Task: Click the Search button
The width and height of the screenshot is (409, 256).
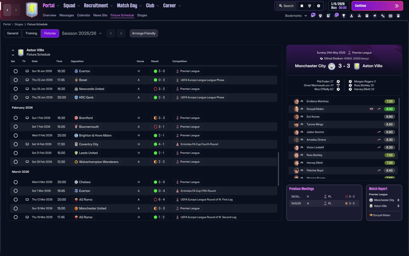Action: [x=286, y=6]
